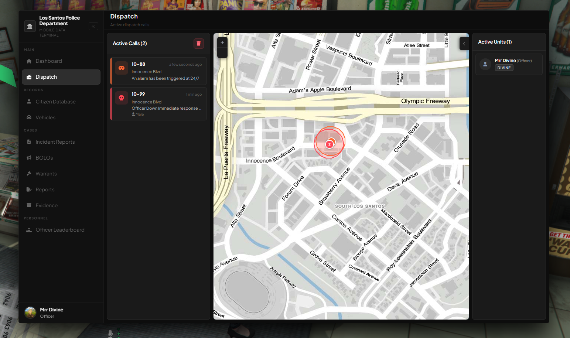The height and width of the screenshot is (338, 570).
Task: Click the Olympic Freeway map label
Action: [x=426, y=101]
